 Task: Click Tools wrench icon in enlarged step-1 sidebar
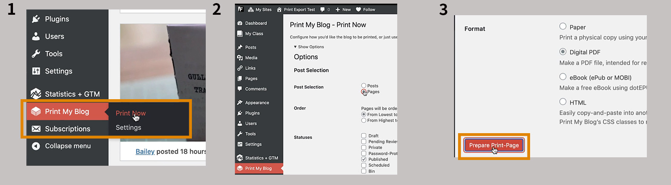(36, 54)
